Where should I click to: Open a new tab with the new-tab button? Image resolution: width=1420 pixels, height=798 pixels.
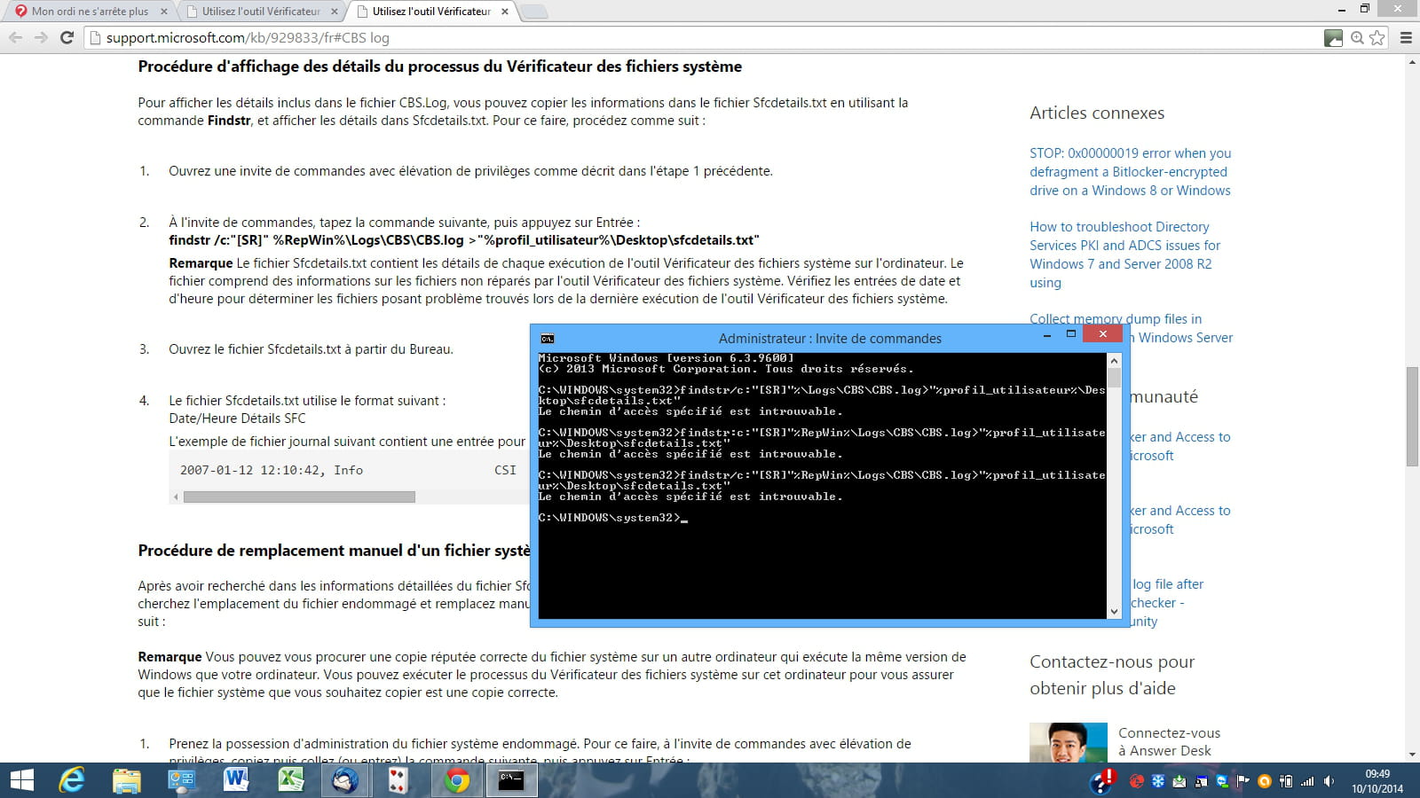pyautogui.click(x=533, y=12)
